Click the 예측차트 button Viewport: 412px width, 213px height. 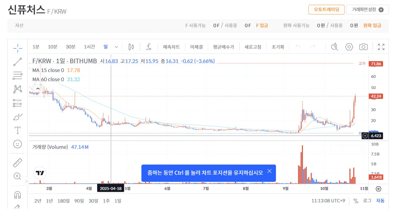pyautogui.click(x=171, y=47)
